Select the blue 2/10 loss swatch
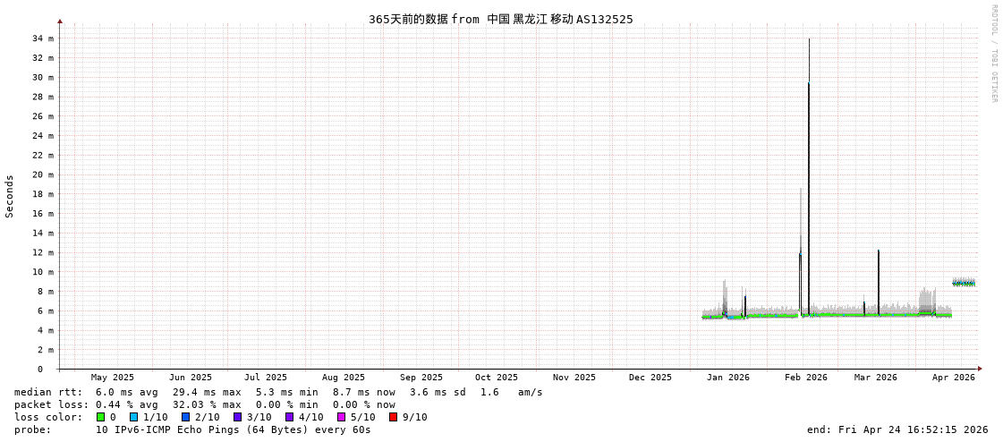The width and height of the screenshot is (1003, 442). [x=186, y=417]
